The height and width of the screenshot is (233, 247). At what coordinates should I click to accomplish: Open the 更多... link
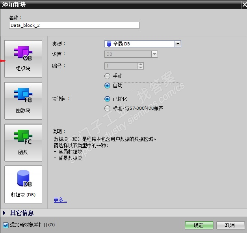tap(60, 200)
